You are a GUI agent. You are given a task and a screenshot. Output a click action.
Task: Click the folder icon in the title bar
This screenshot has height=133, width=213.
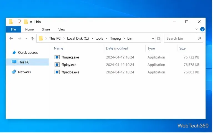11,22
